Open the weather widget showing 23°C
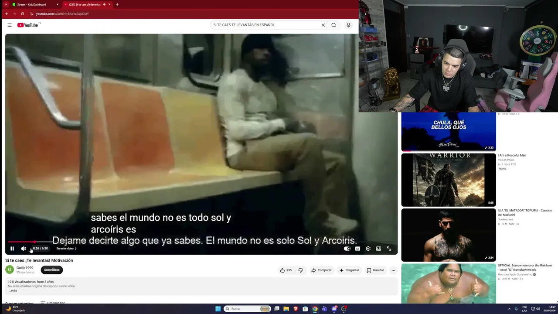Screen dimensions: 558x314 coord(16,309)
